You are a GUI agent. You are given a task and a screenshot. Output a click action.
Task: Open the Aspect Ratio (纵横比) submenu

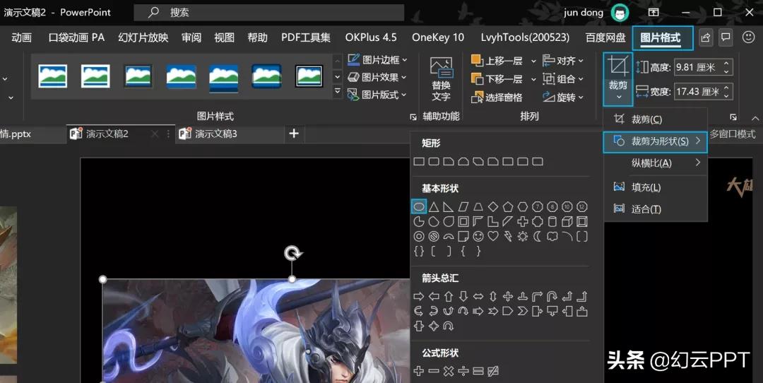coord(655,163)
